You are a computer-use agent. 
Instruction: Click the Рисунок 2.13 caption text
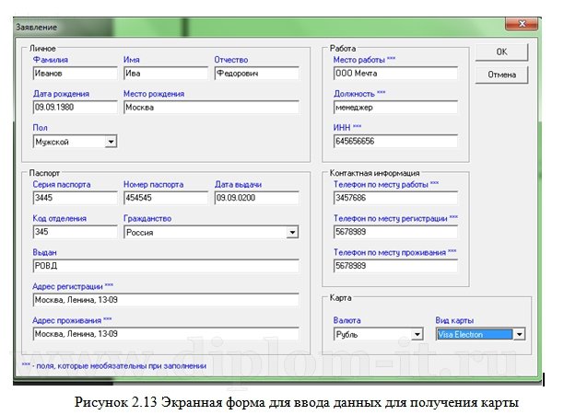297,402
